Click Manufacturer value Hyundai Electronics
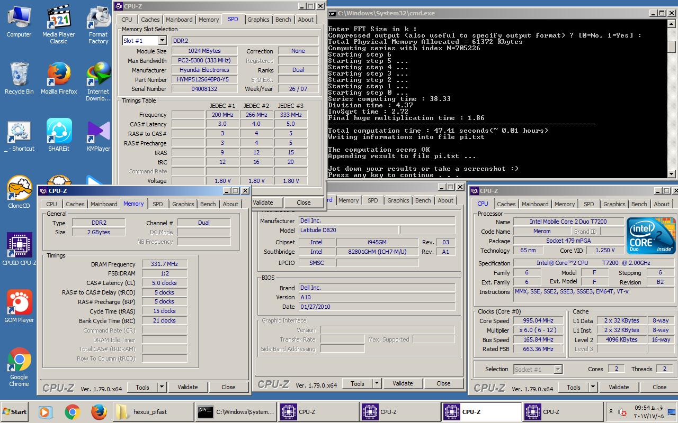 coord(204,70)
